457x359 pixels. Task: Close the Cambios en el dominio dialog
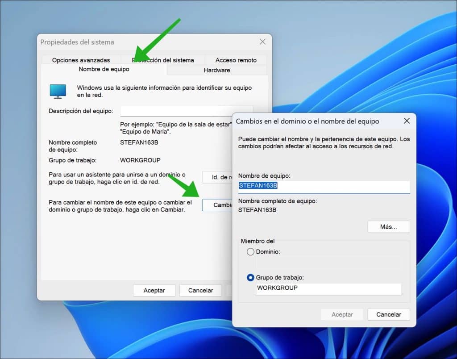point(407,121)
